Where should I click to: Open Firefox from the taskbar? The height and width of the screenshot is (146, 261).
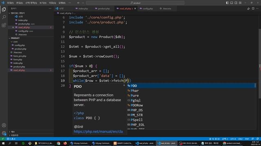(65, 143)
